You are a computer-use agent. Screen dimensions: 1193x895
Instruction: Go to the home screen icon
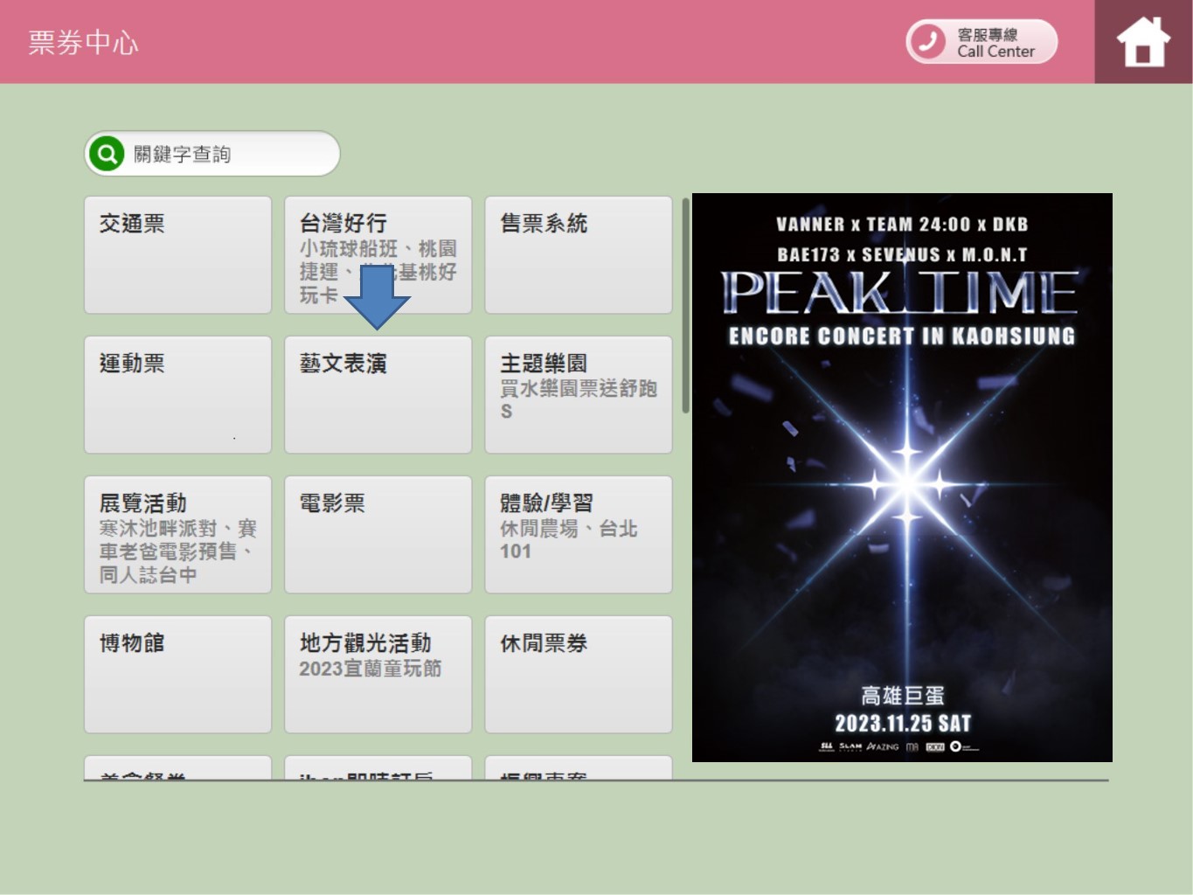pyautogui.click(x=1143, y=42)
